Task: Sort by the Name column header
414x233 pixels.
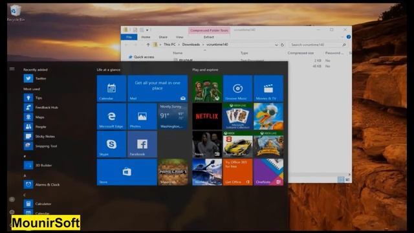Action: click(178, 53)
